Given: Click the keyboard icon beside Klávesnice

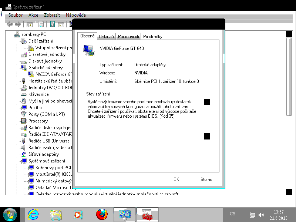Looking at the screenshot, I should 24,94.
